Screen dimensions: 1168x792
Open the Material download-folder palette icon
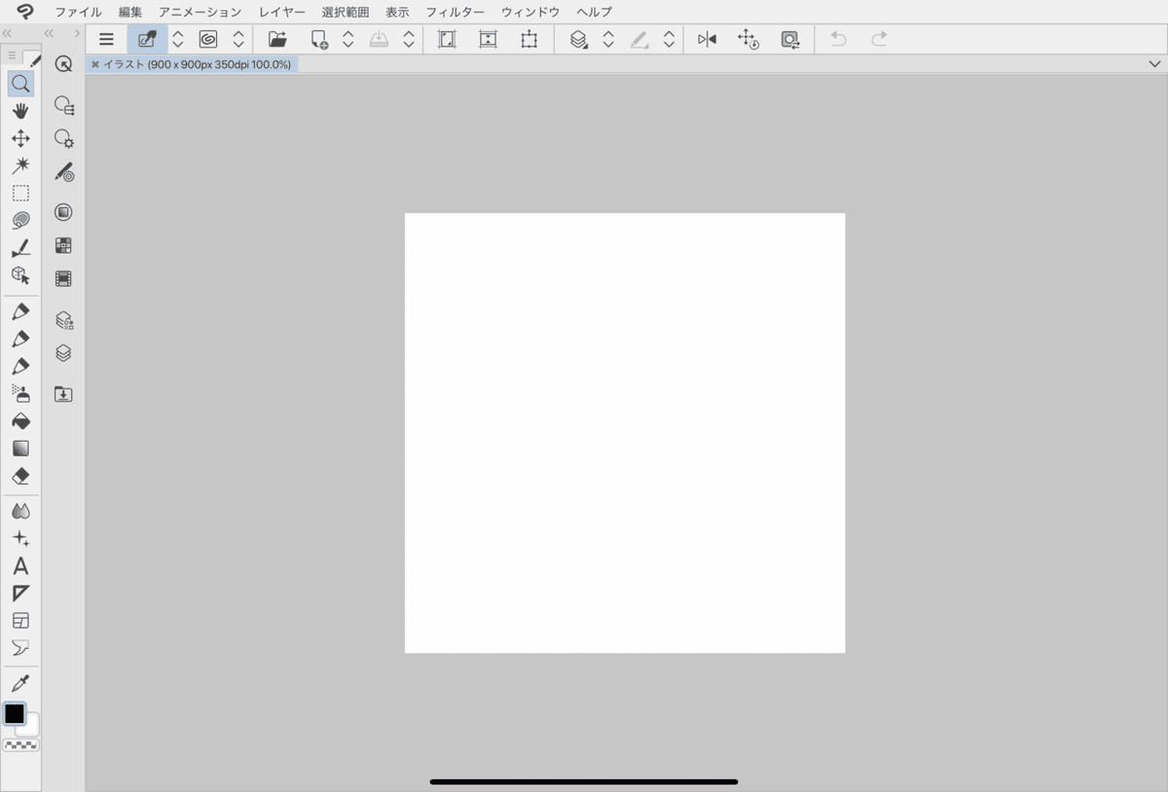(x=63, y=394)
